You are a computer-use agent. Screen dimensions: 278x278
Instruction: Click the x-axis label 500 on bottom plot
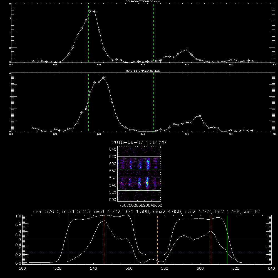pyautogui.click(x=22, y=269)
